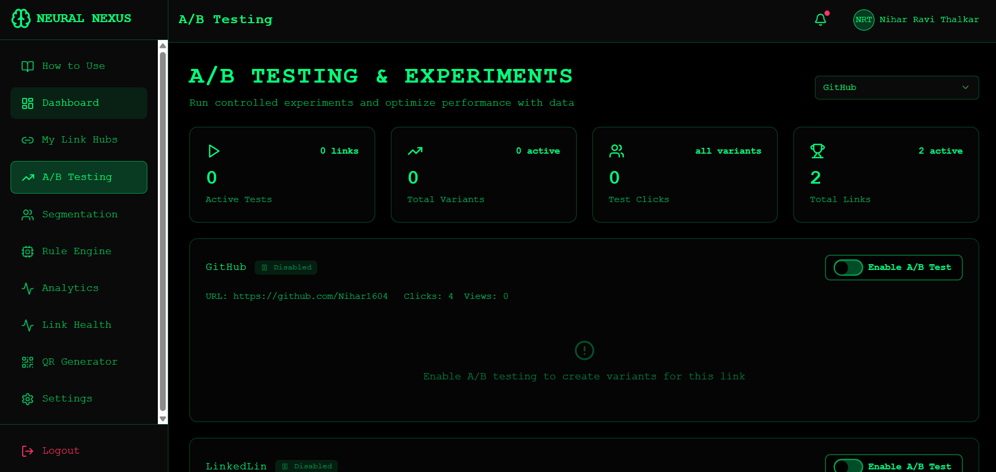Click the QR Generator code icon
Image resolution: width=996 pixels, height=472 pixels.
(27, 362)
